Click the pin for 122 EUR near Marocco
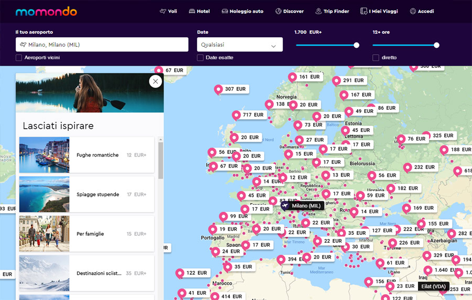This screenshot has height=300, width=472. pos(180,273)
